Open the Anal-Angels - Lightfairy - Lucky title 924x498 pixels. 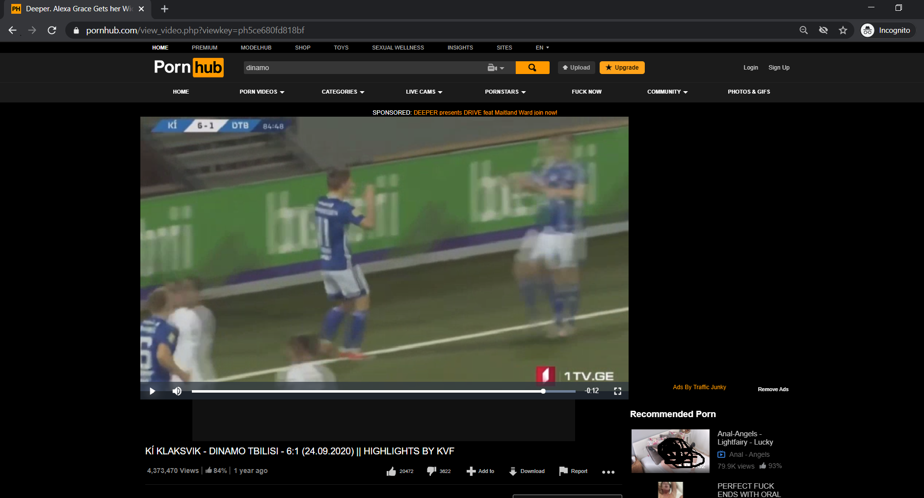coord(745,438)
